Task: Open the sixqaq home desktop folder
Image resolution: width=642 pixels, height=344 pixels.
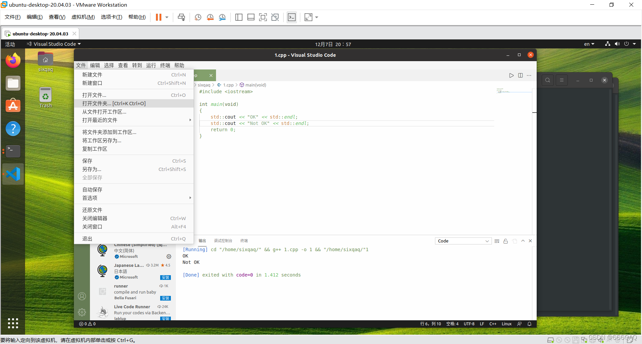Action: click(x=45, y=62)
